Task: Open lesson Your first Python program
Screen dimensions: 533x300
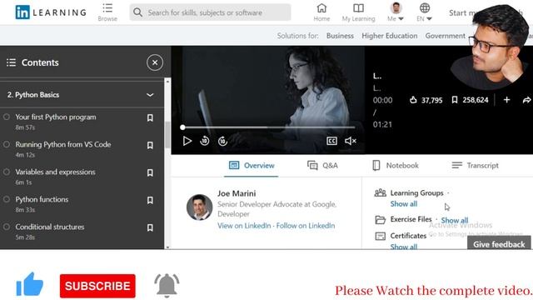Action: pos(56,117)
